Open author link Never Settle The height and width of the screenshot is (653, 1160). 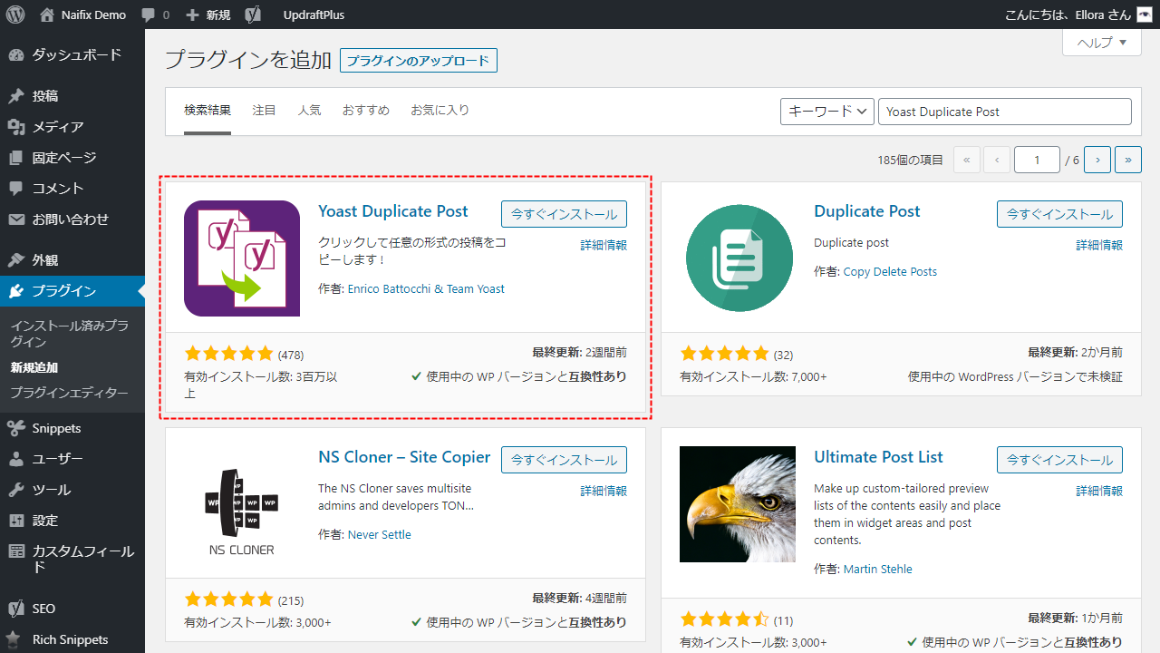[x=380, y=534]
